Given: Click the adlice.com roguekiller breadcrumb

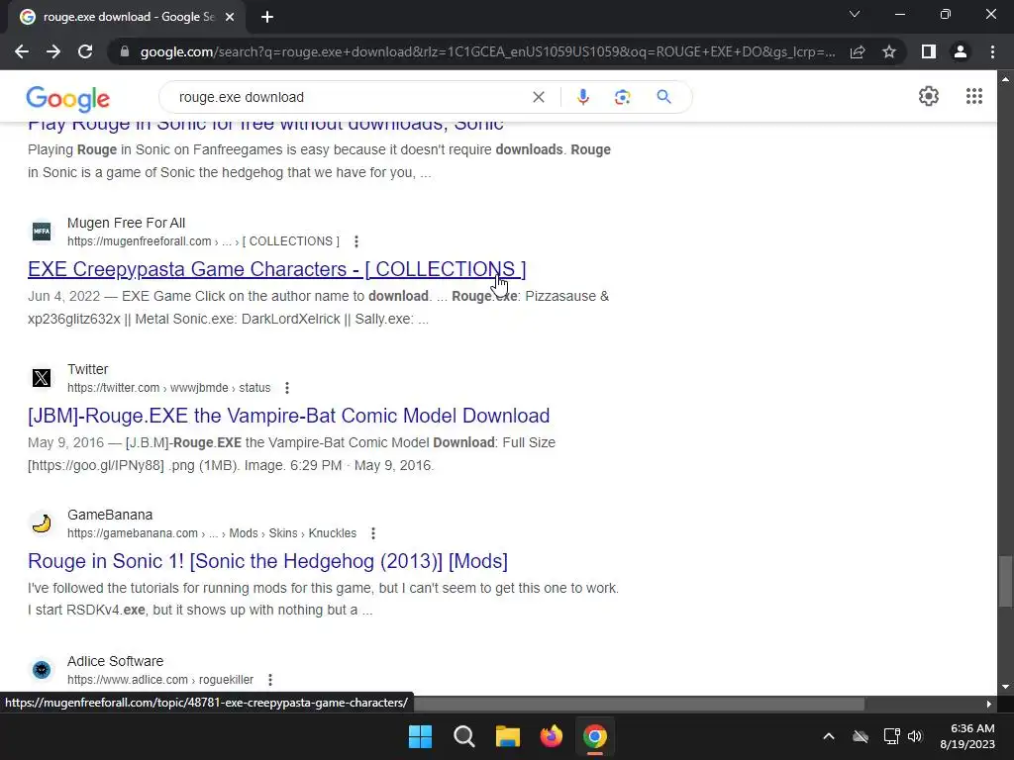Looking at the screenshot, I should pyautogui.click(x=160, y=680).
